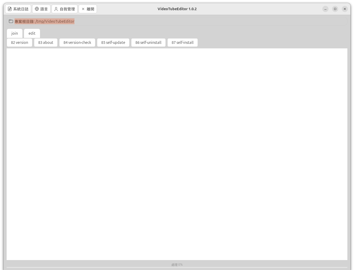Click the 離開 exit button
Image resolution: width=354 pixels, height=270 pixels.
pos(88,9)
